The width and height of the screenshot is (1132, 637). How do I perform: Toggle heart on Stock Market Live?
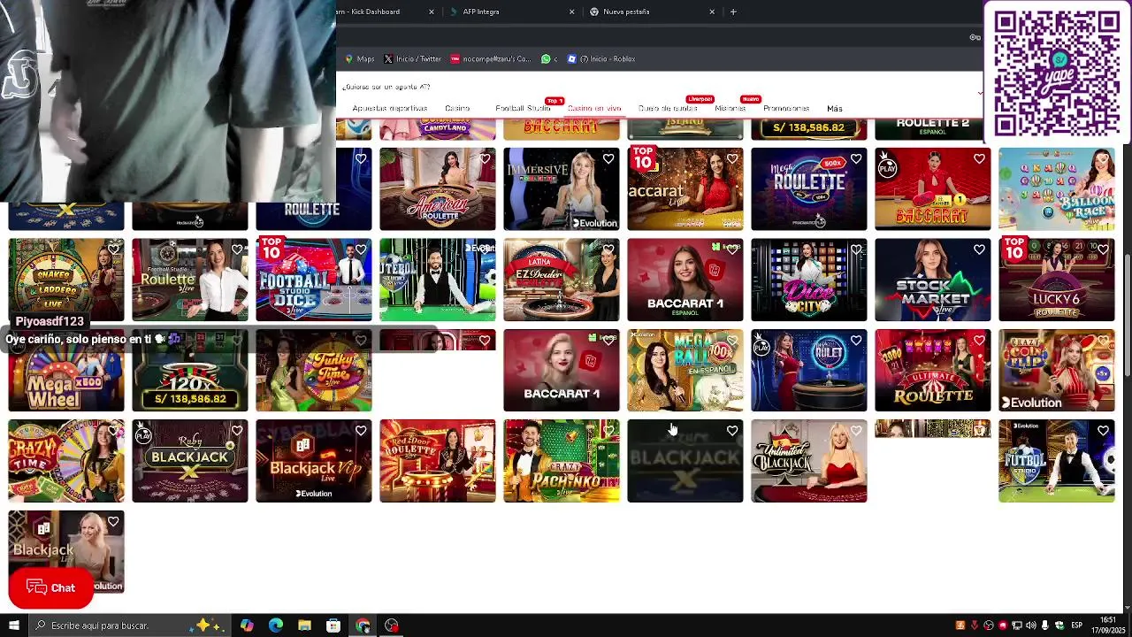click(x=980, y=250)
